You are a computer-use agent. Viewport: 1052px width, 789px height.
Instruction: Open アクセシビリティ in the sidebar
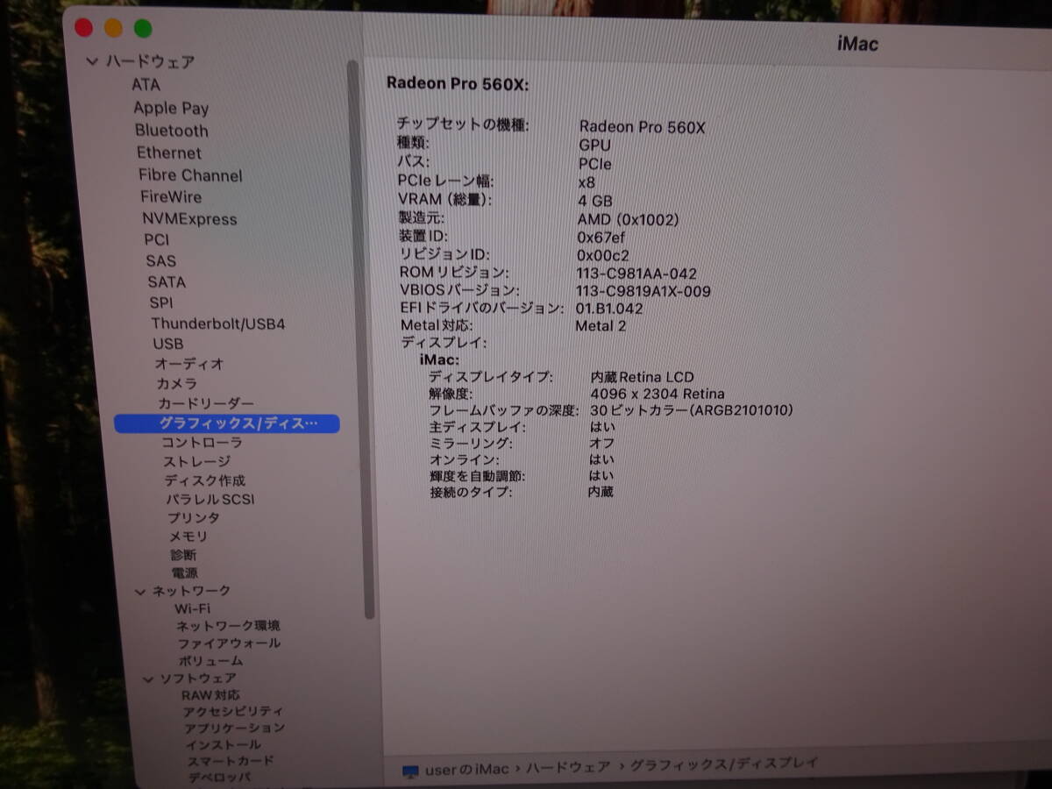point(233,712)
